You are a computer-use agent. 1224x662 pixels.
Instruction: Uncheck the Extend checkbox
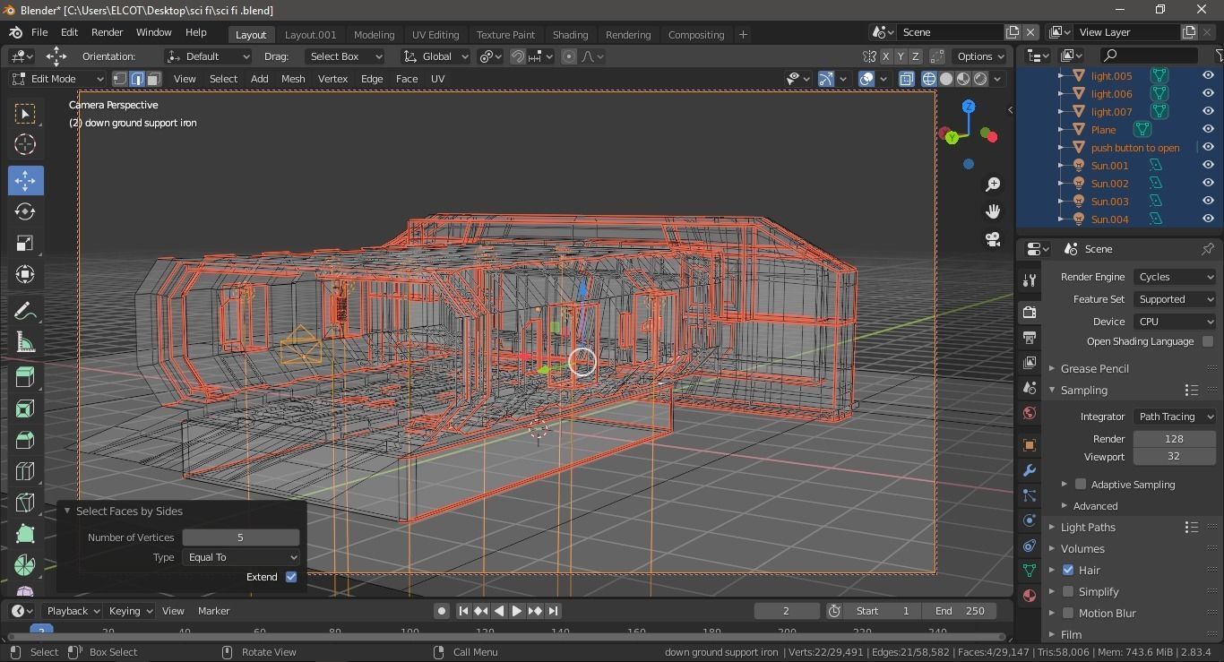291,577
